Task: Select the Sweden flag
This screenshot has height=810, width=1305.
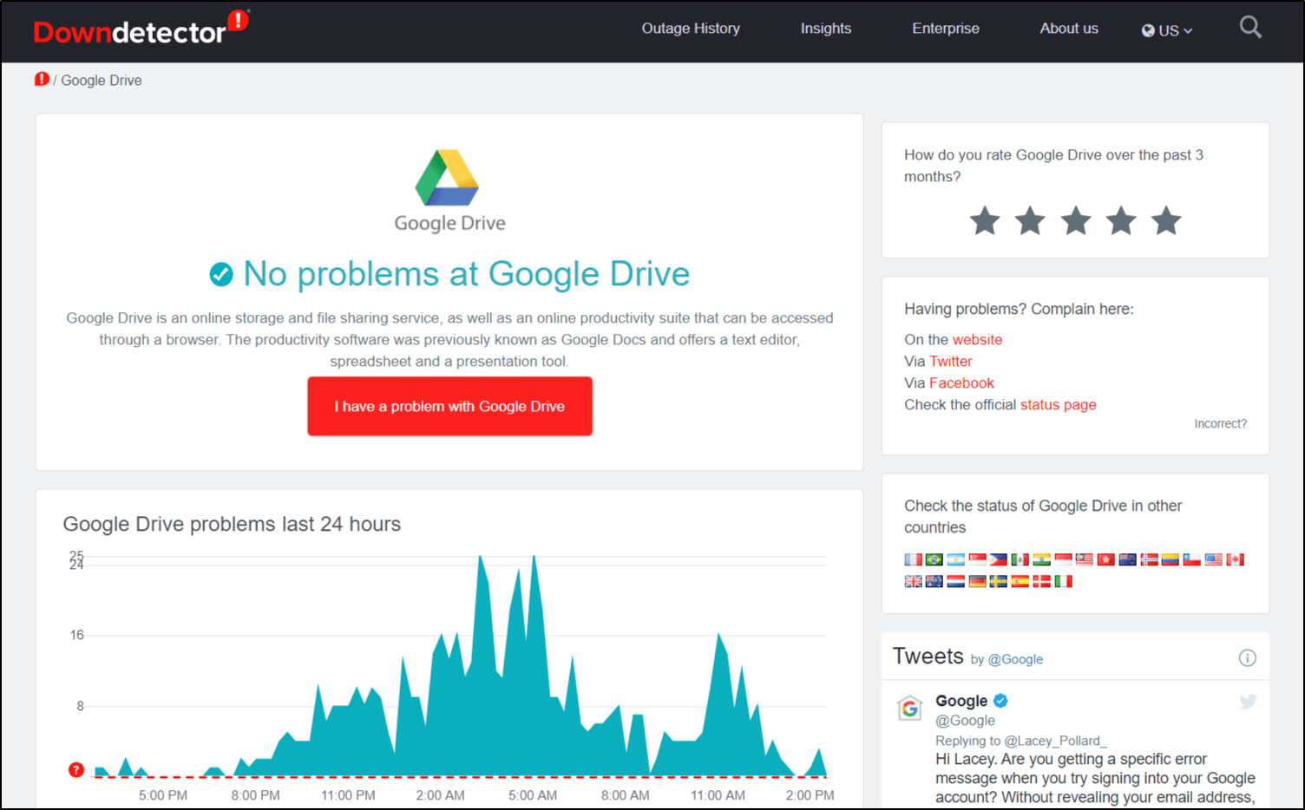Action: point(999,581)
